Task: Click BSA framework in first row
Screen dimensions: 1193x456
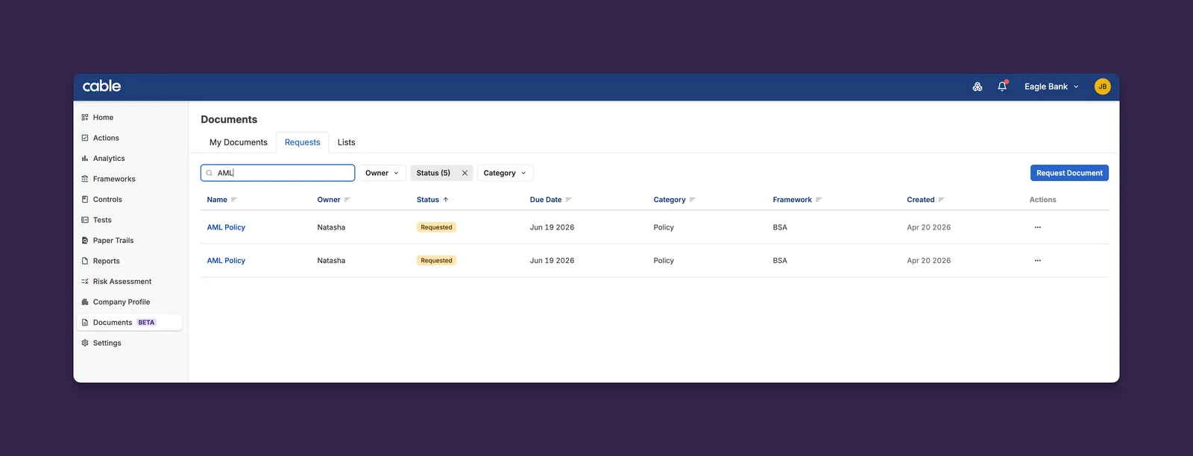Action: coord(780,227)
